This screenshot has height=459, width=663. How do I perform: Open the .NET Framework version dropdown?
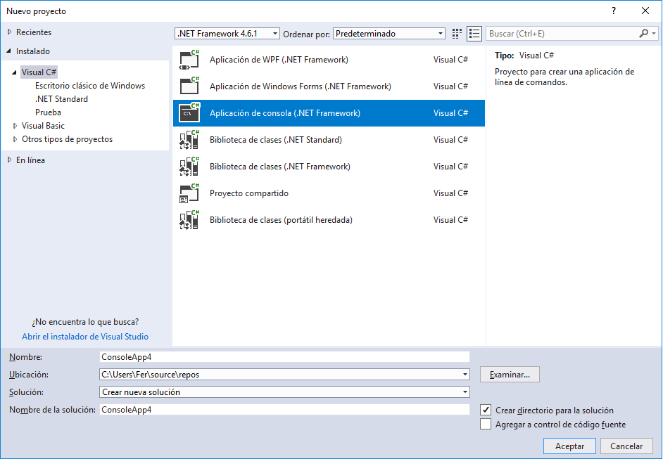tap(227, 34)
